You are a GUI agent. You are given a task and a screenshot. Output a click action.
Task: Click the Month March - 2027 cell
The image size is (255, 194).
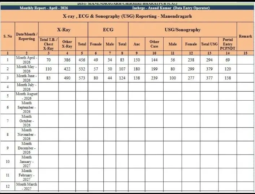(27, 186)
